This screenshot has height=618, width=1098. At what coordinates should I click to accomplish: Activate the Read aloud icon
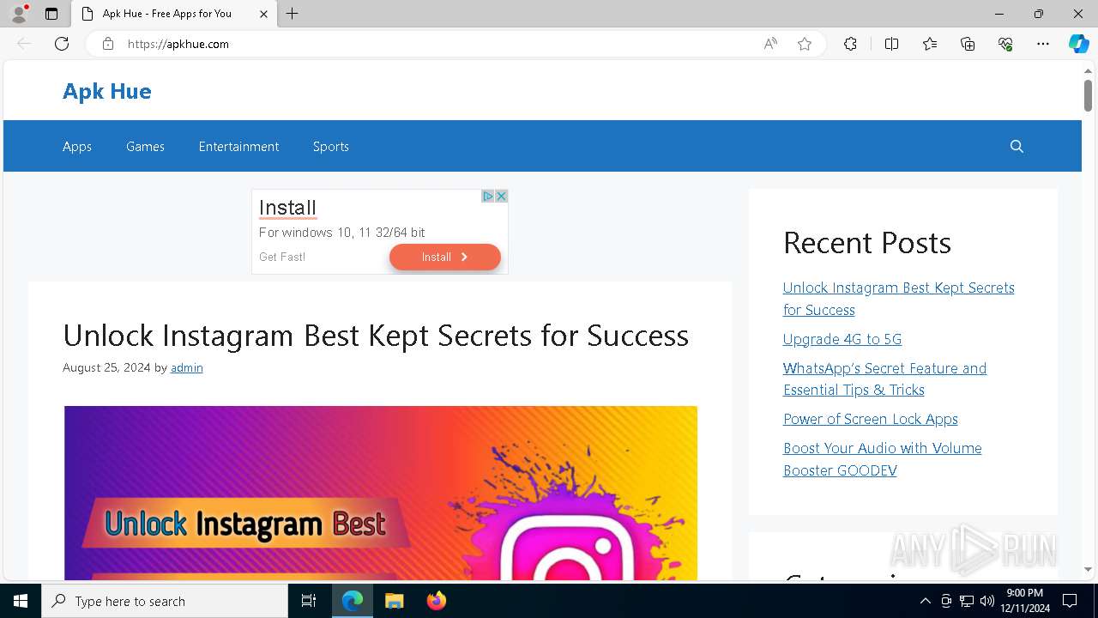coord(770,44)
